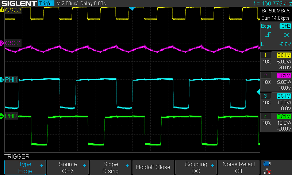Click the M 2.00us timebase readout
Screen dimensions: 292x175
pos(67,3)
